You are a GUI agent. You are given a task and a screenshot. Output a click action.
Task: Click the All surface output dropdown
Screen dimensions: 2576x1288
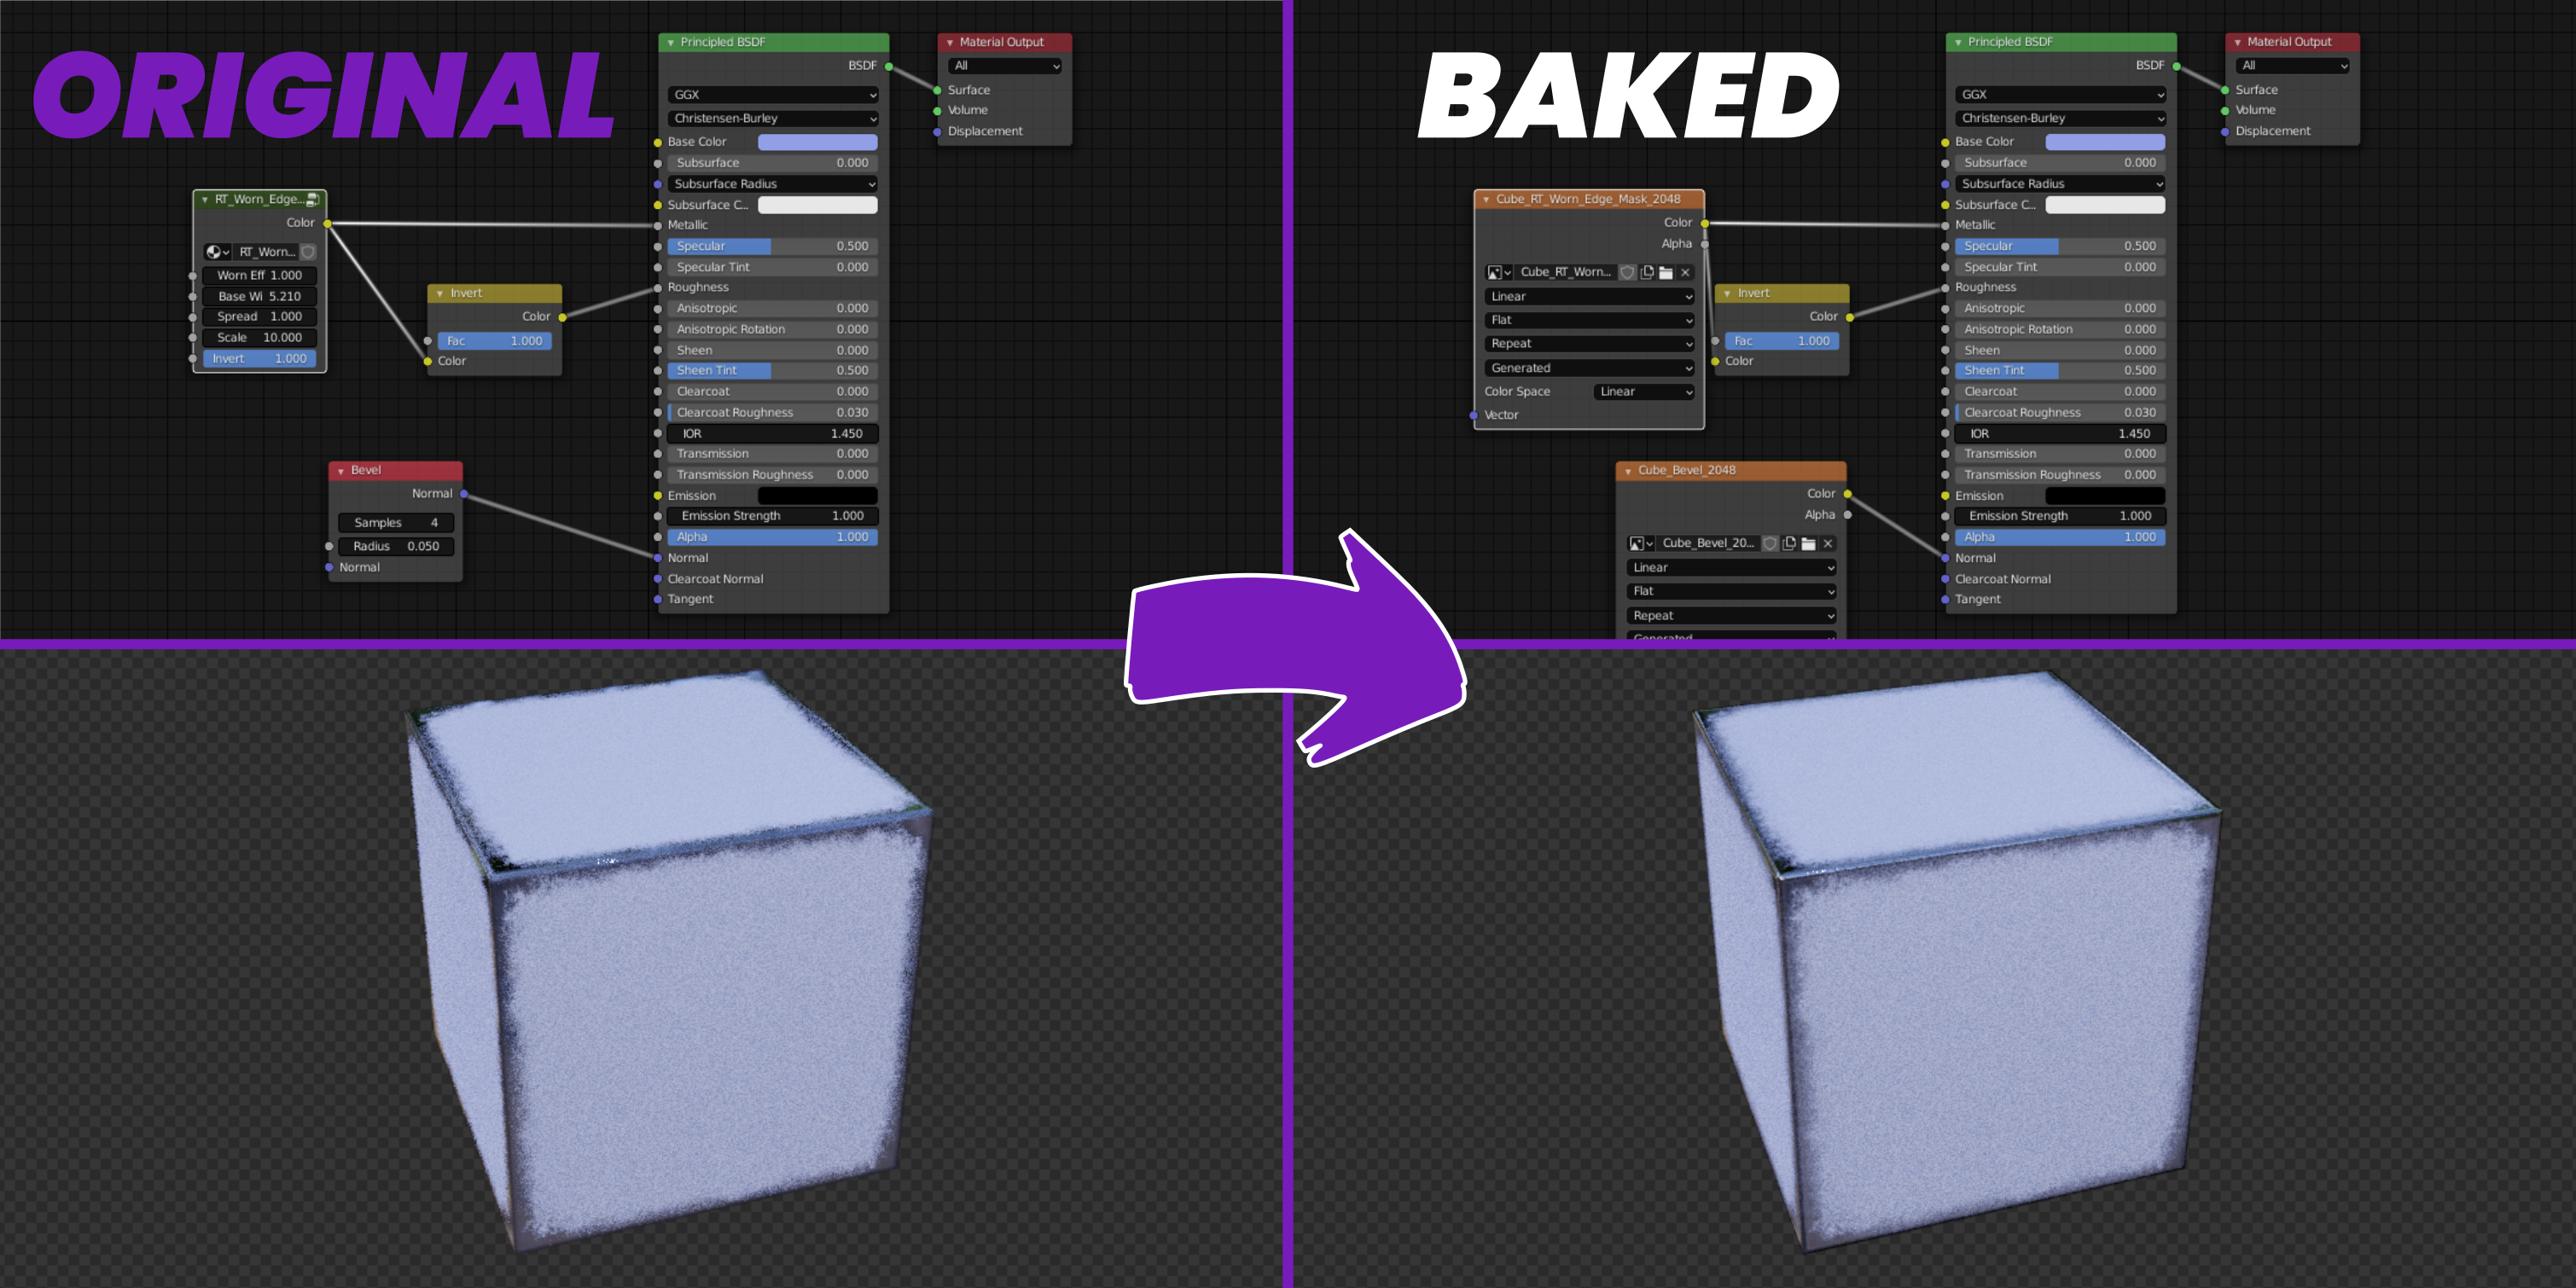tap(1002, 66)
